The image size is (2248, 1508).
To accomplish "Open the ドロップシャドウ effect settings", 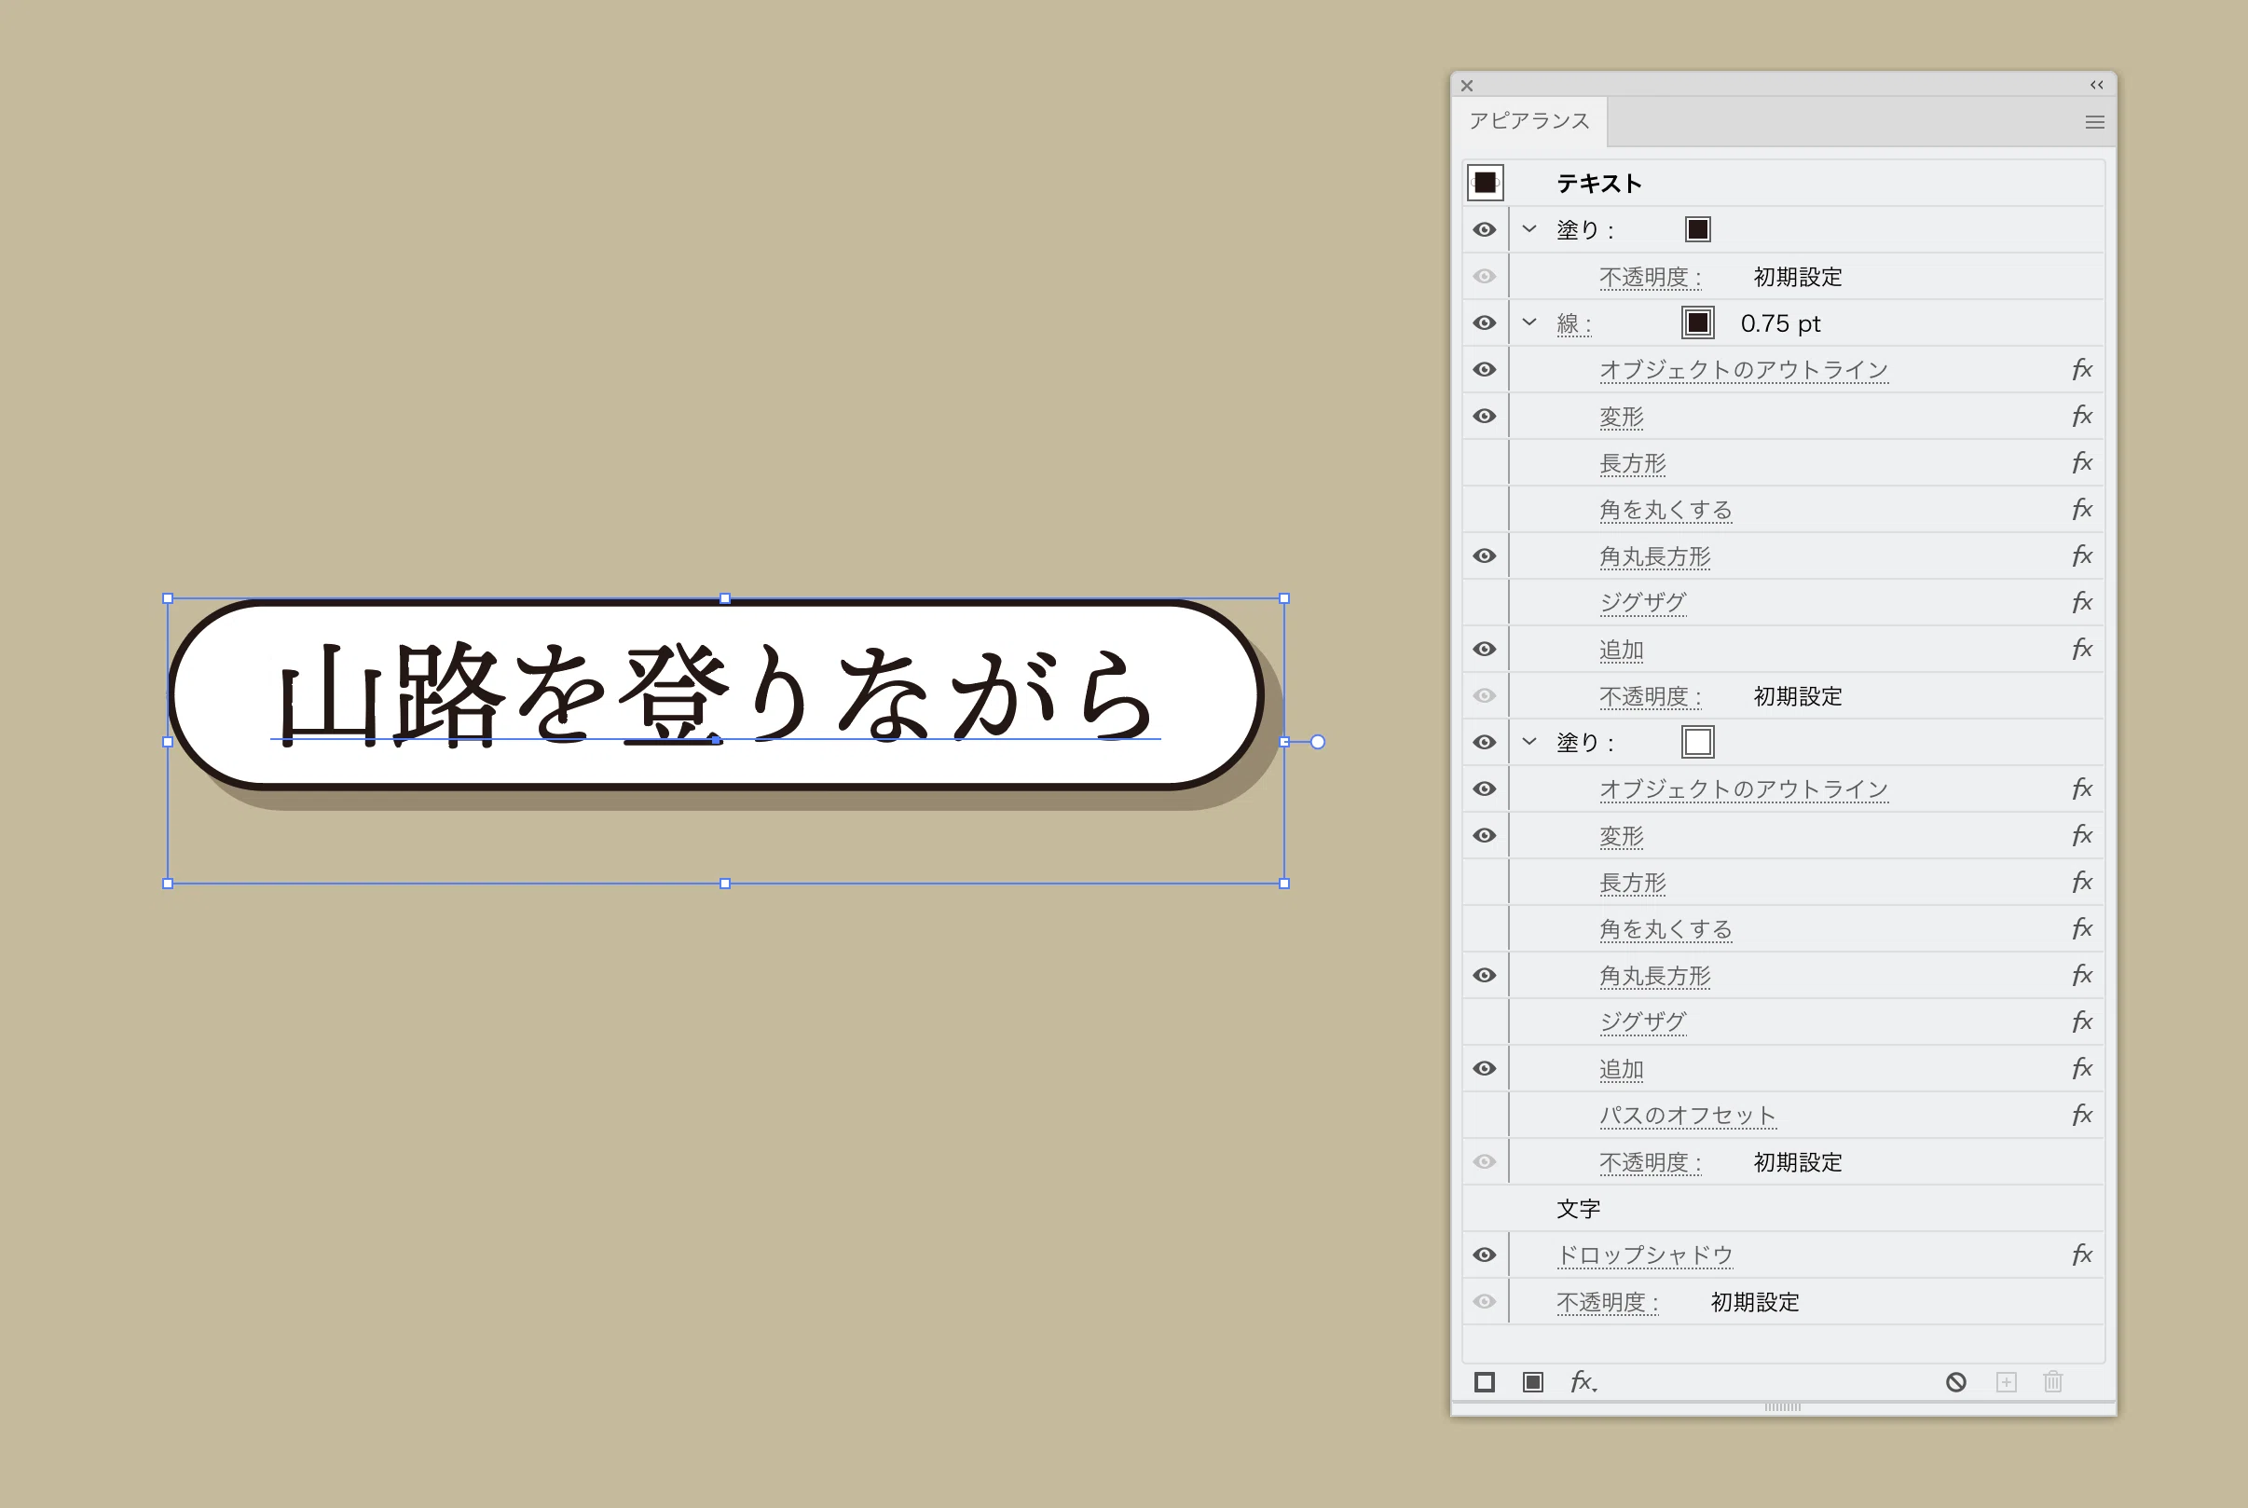I will tap(1644, 1255).
